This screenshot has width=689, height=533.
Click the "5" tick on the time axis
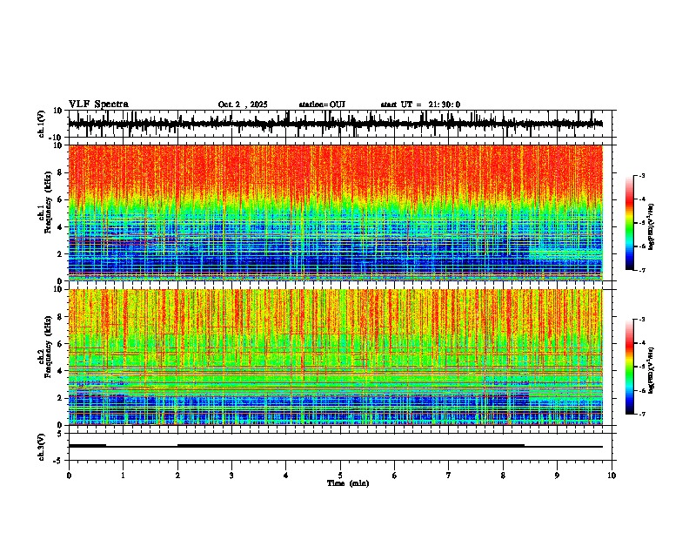pos(340,476)
